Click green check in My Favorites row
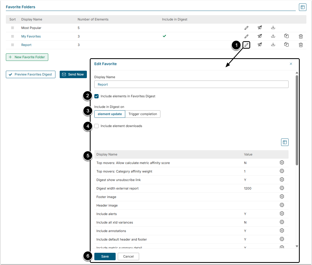This screenshot has height=265, width=312. (x=164, y=36)
